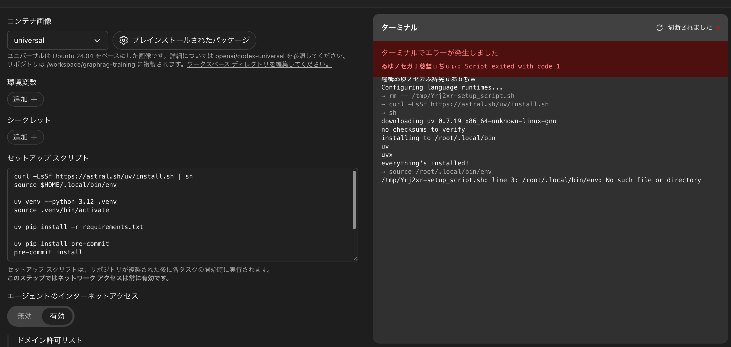Click the gear icon for preinstalled packages
This screenshot has height=347, width=731.
124,40
